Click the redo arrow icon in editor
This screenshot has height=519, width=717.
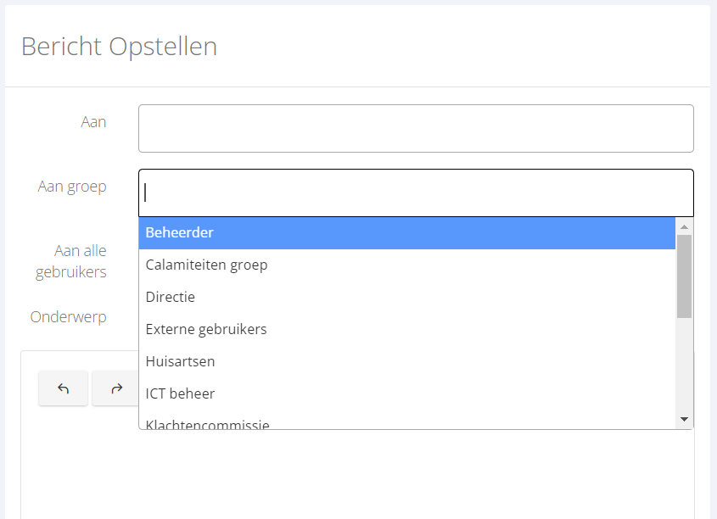116,388
